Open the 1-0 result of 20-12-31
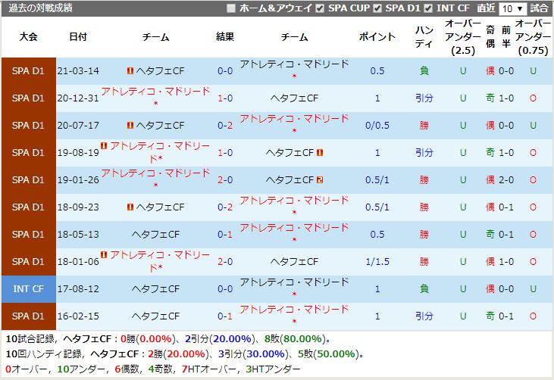Image resolution: width=554 pixels, height=380 pixels. [225, 98]
